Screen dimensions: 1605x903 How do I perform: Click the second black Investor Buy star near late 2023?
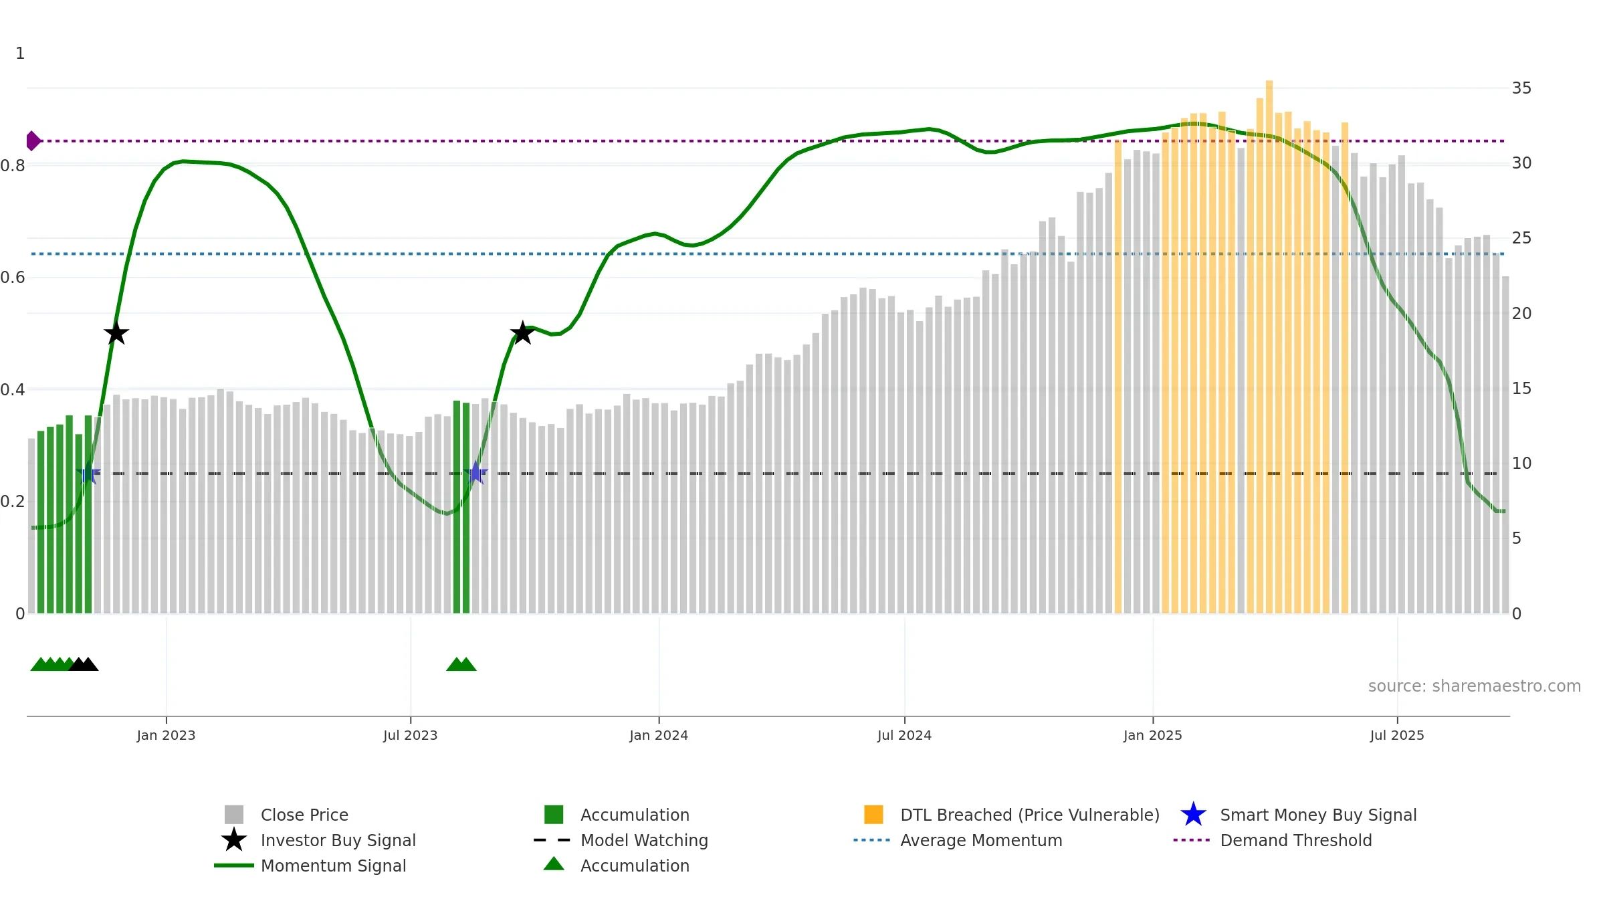coord(522,333)
